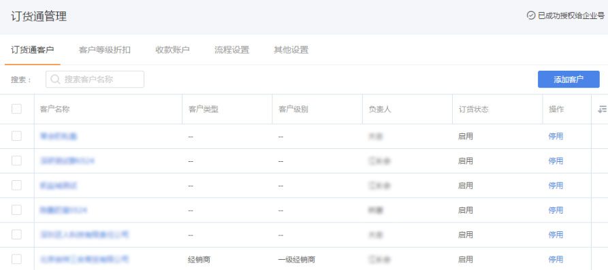This screenshot has width=608, height=270.
Task: Open the first row's customer name link
Action: coord(58,136)
